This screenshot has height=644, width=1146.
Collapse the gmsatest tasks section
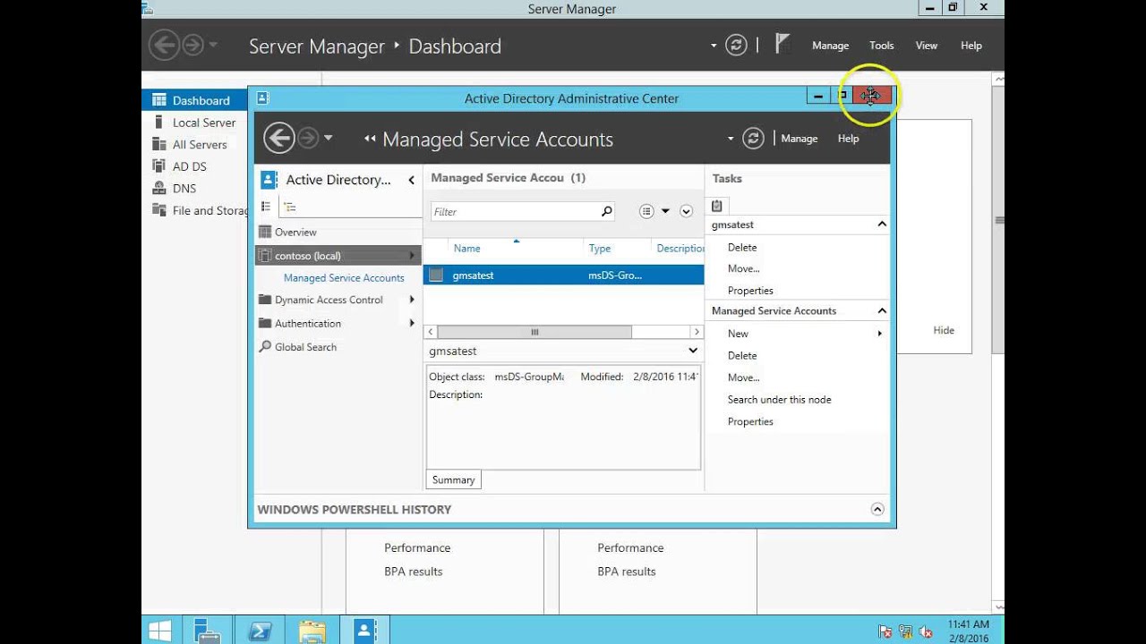click(x=882, y=225)
